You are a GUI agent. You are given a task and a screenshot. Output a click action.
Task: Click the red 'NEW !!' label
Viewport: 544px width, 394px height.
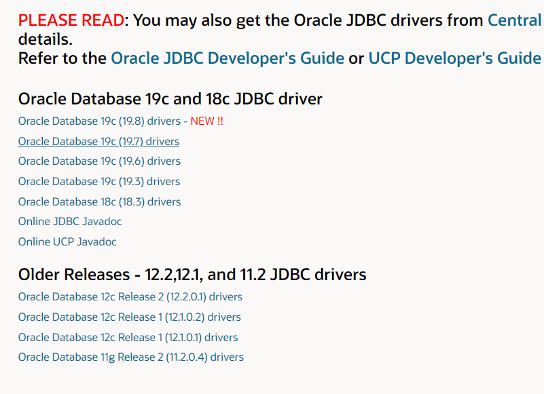[x=206, y=121]
